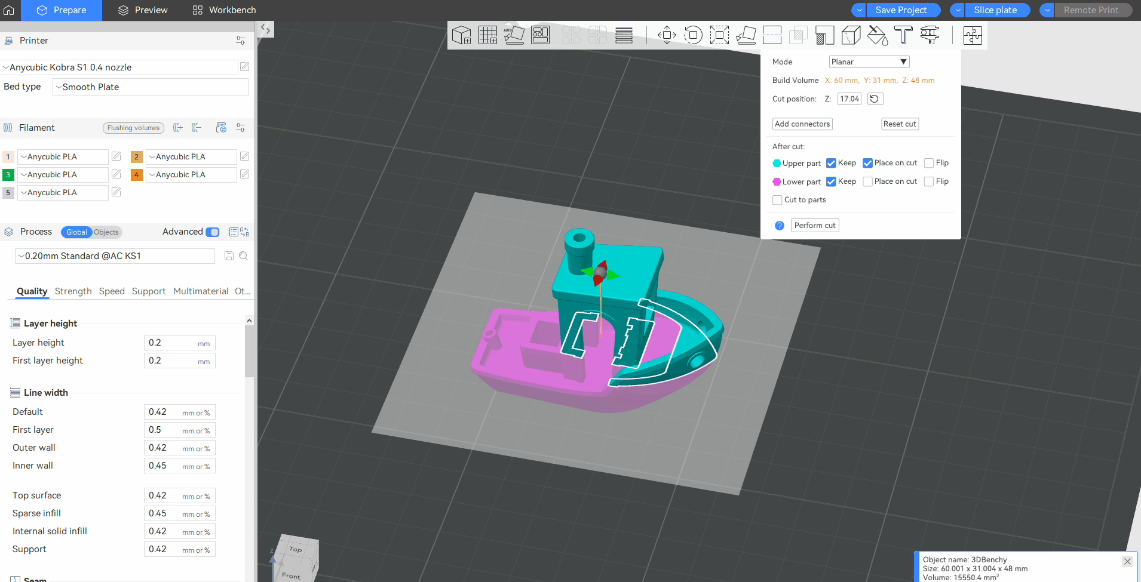Open filament 3 Anycubic PLA dropdown
Screen dimensions: 1141x582
(63, 174)
